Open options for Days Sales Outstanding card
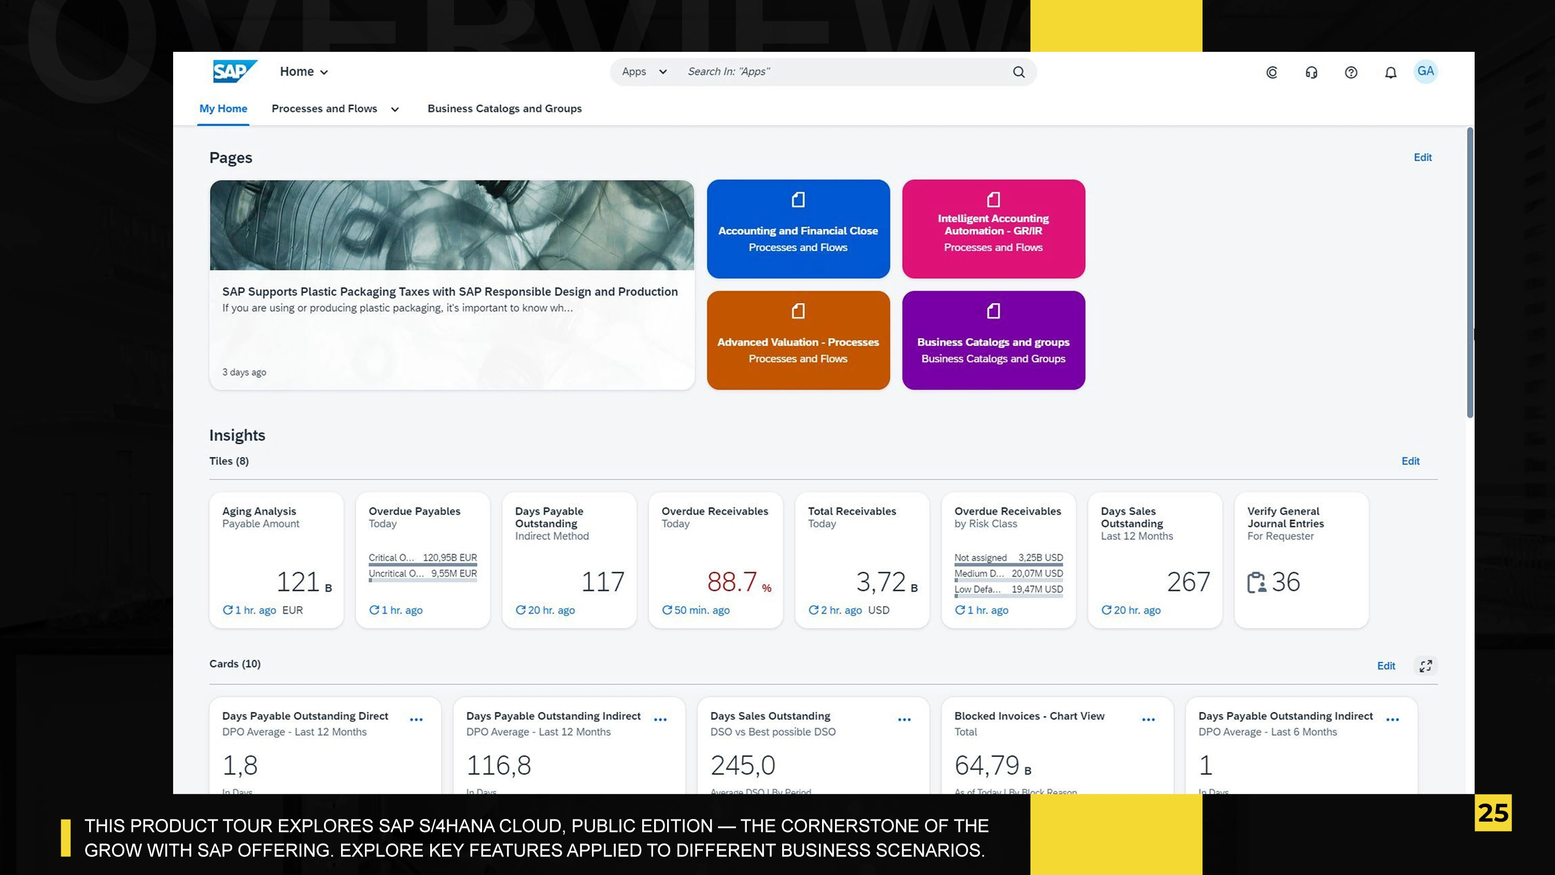This screenshot has height=875, width=1555. click(903, 719)
